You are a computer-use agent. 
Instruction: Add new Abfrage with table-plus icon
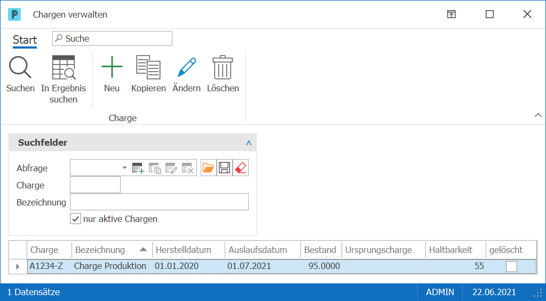click(138, 168)
